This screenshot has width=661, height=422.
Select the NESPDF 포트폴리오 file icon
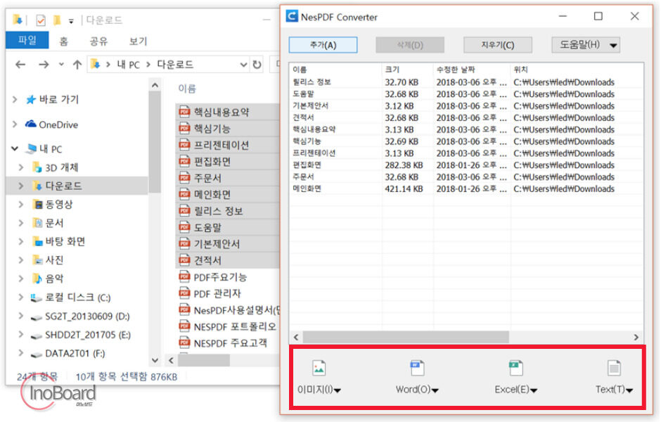184,326
